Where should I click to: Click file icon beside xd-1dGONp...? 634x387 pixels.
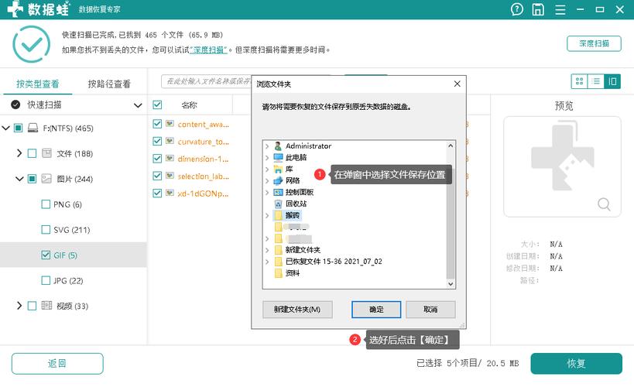[x=170, y=193]
